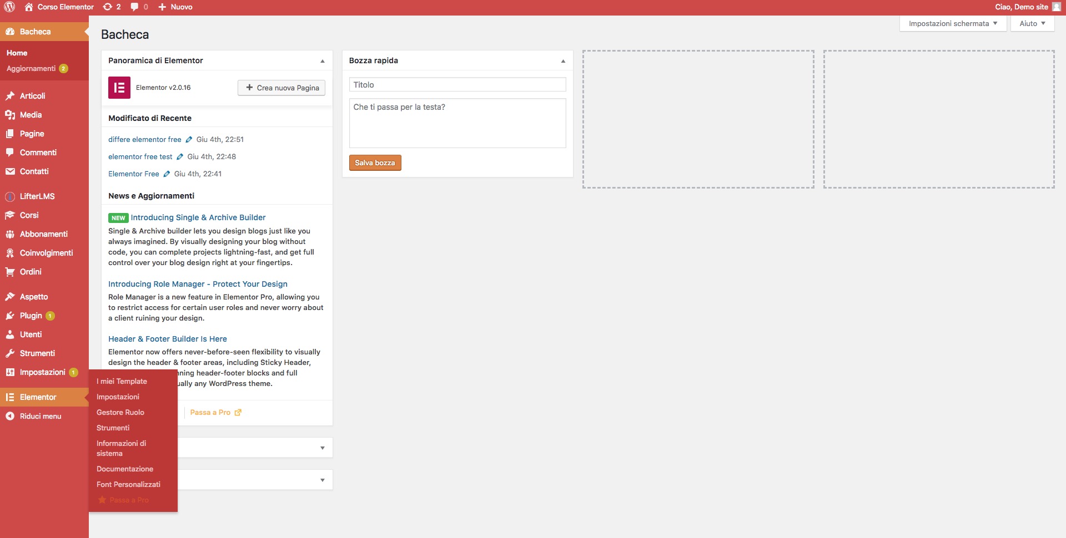Open the Elementor logo icon in sidebar

pos(9,397)
